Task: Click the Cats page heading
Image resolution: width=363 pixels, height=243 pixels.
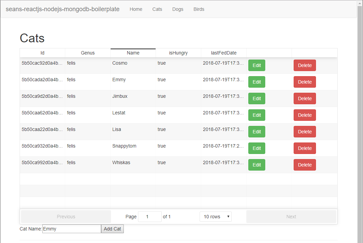Action: [32, 38]
